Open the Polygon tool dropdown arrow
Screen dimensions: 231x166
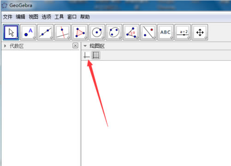86,38
